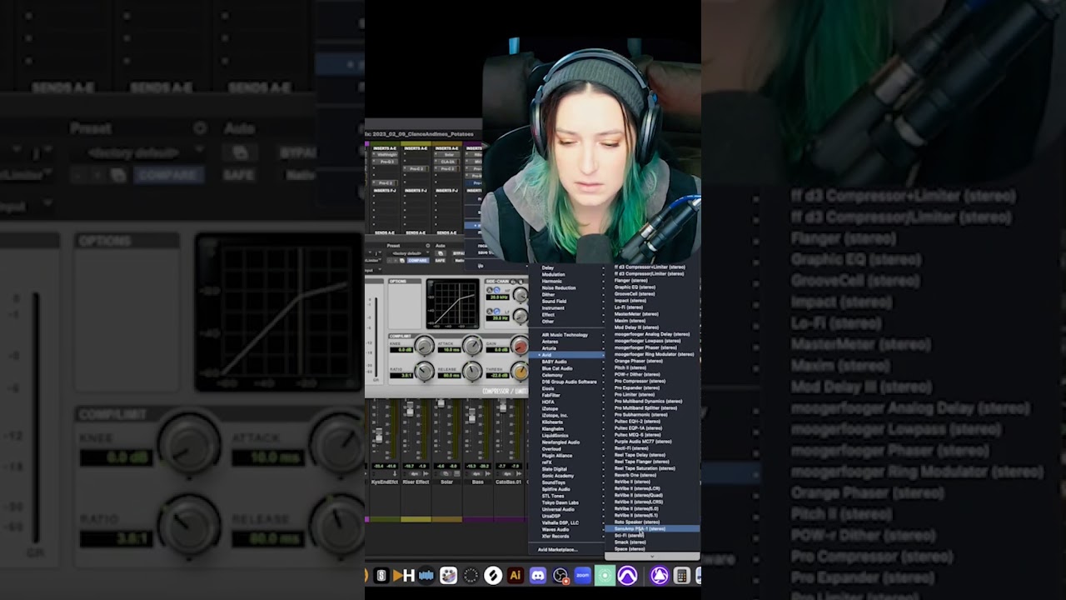Expand the Universal Audio submenu
1066x600 pixels.
tap(566, 509)
